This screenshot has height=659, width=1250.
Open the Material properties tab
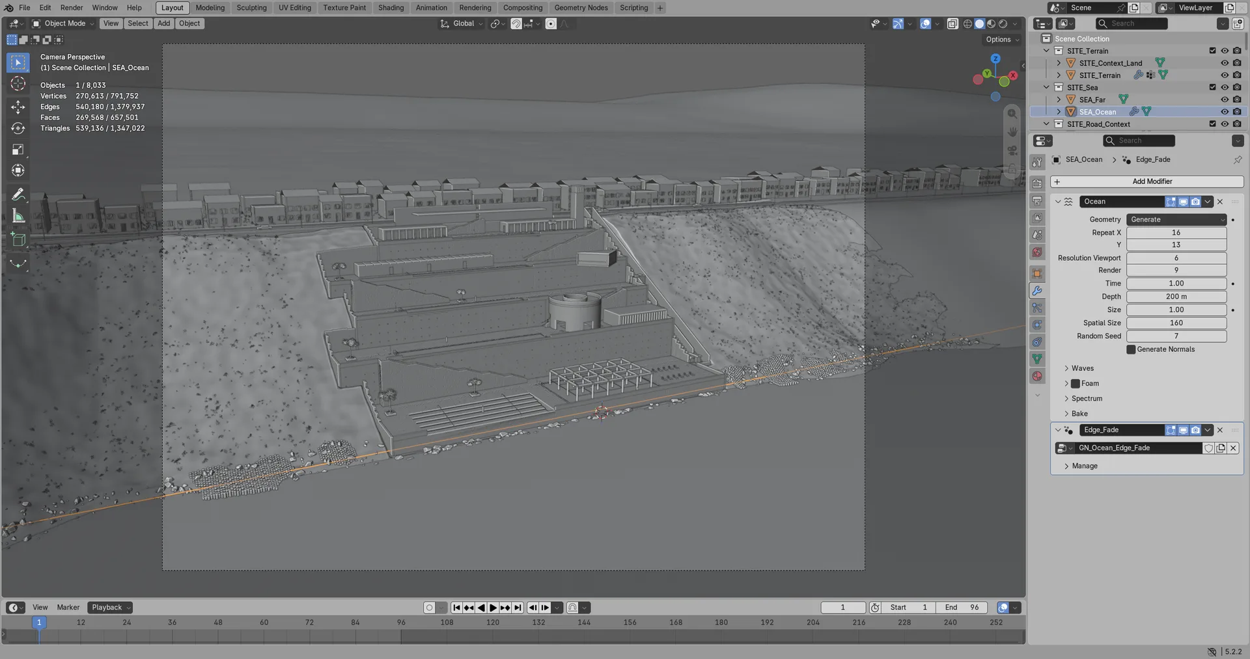1037,376
